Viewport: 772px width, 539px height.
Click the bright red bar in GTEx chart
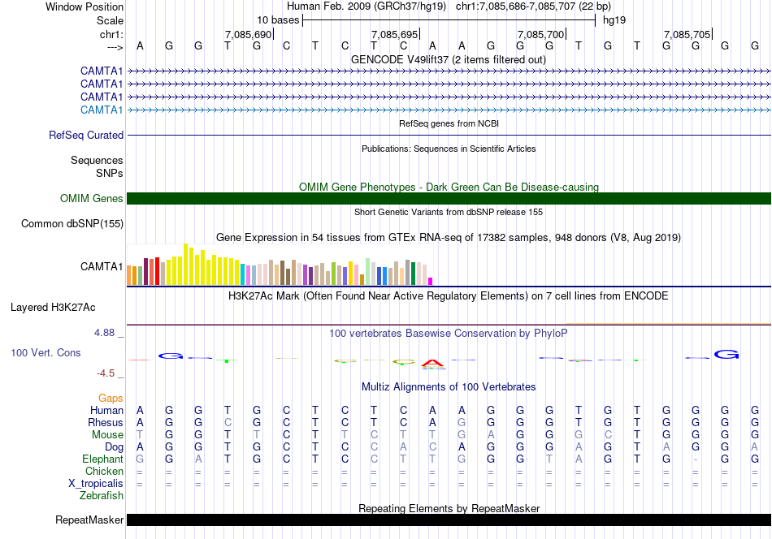(157, 271)
